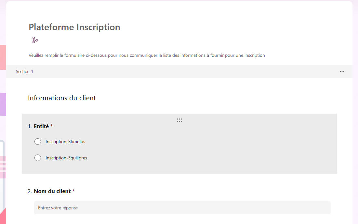Focus the Nom du client answer field
Screen dimensions: 358x224
pyautogui.click(x=182, y=208)
